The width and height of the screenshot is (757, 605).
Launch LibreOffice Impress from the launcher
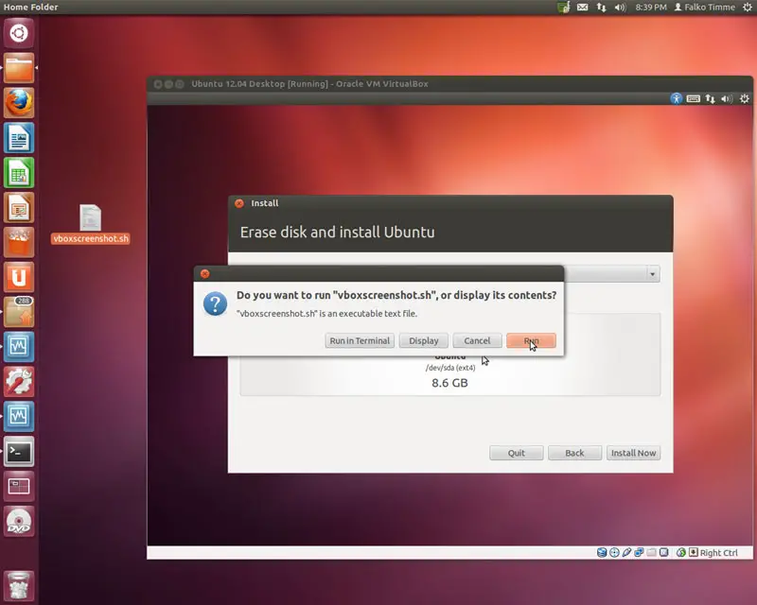tap(19, 207)
